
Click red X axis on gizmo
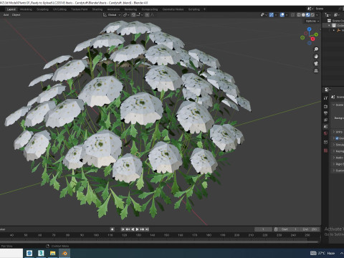[312, 39]
